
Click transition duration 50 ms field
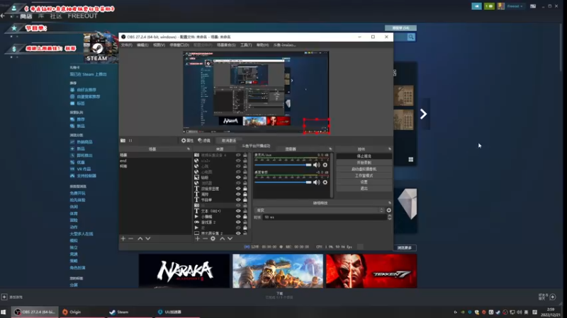[325, 217]
